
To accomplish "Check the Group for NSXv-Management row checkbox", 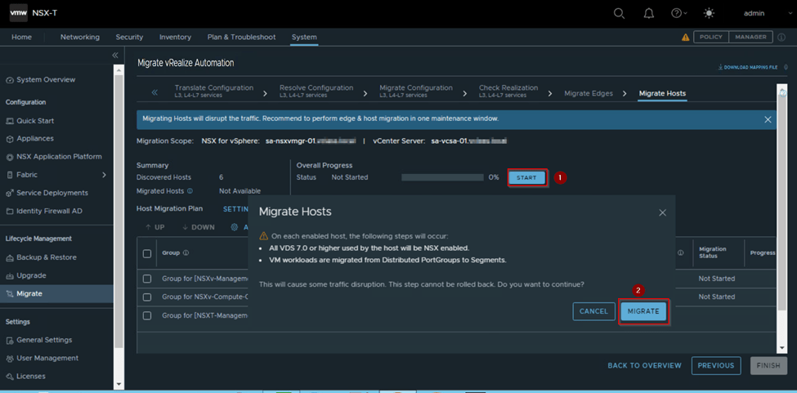I will (x=147, y=279).
